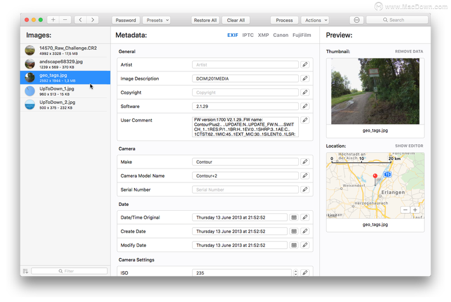451x302 pixels.
Task: Select UpToDown_2.jpg in image list
Action: coord(65,104)
